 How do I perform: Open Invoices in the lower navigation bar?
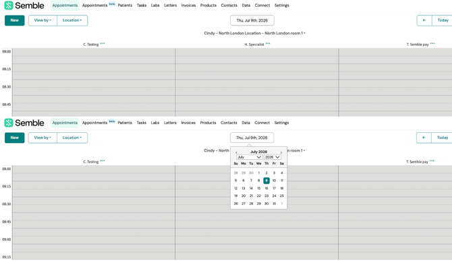click(x=188, y=123)
